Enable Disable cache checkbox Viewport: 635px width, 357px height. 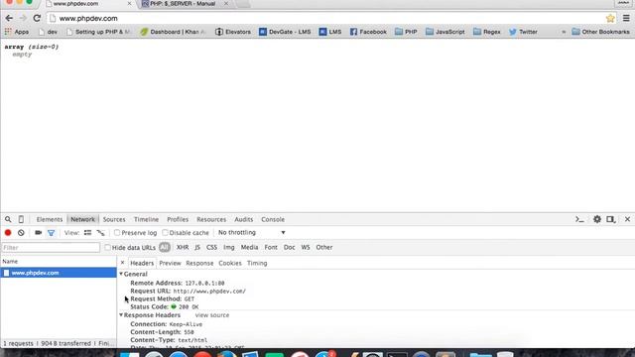[165, 233]
